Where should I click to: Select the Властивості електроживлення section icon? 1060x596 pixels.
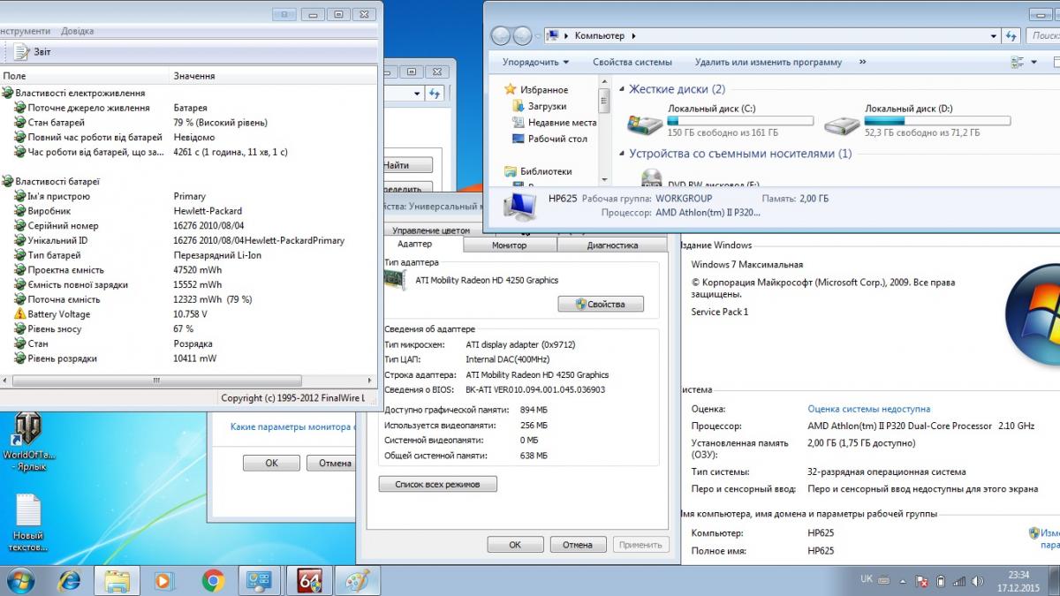(8, 93)
